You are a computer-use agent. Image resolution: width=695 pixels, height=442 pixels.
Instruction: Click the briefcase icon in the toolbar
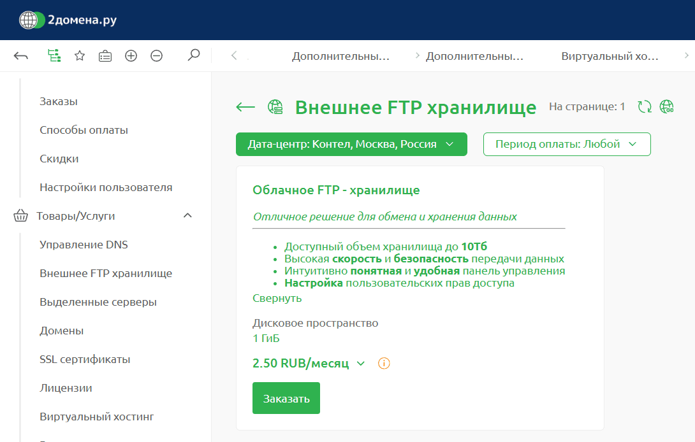[x=105, y=56]
